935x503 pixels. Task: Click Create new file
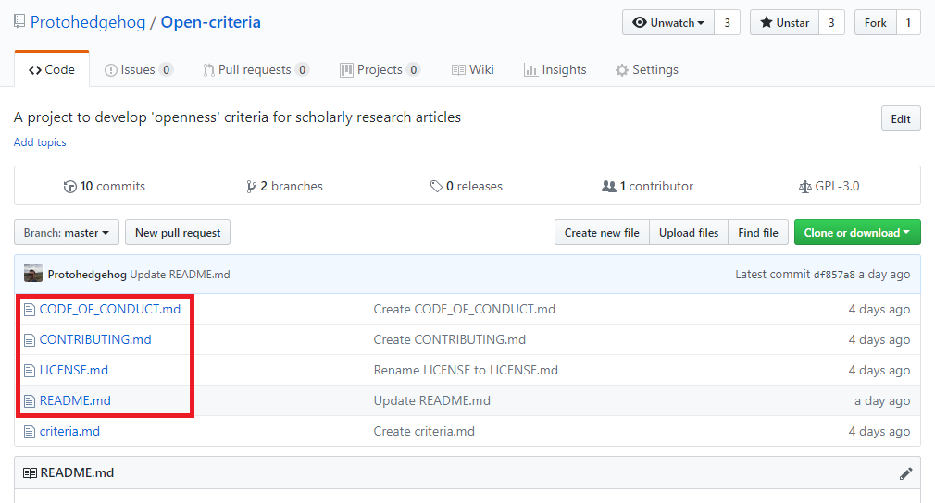[x=602, y=233]
